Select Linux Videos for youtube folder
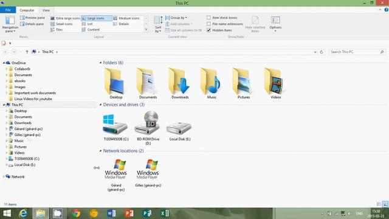Viewport: 389px width, 219px height. (x=33, y=99)
